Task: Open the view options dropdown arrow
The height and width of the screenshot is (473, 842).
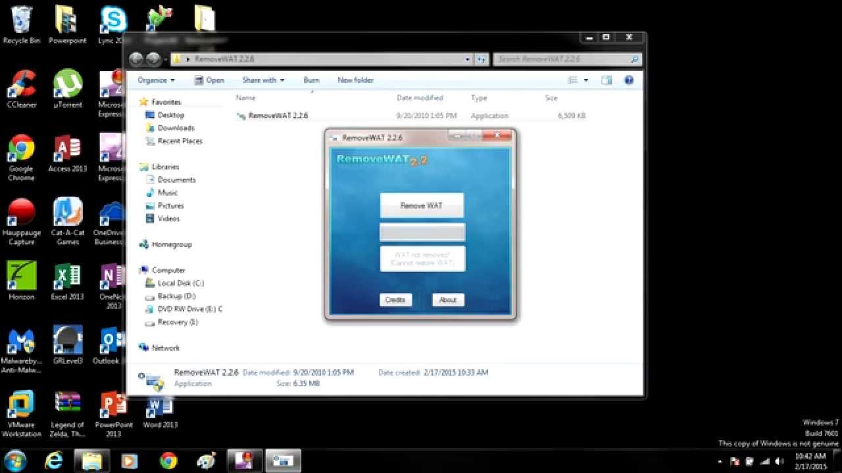Action: point(586,80)
